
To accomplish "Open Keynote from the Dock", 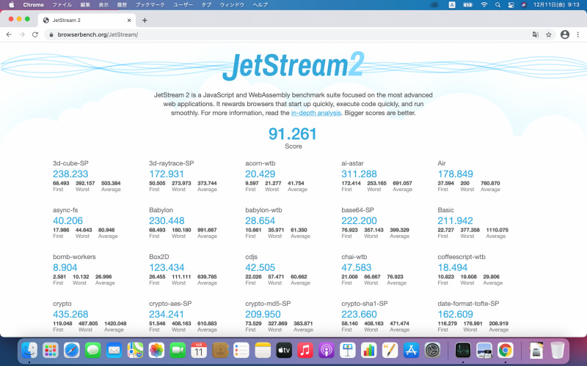I will (x=347, y=351).
